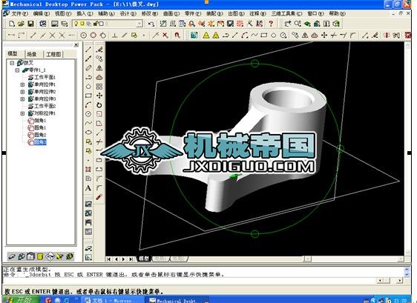417x303 pixels.
Task: Select 工作平面2 in feature tree
Action: tap(42, 106)
